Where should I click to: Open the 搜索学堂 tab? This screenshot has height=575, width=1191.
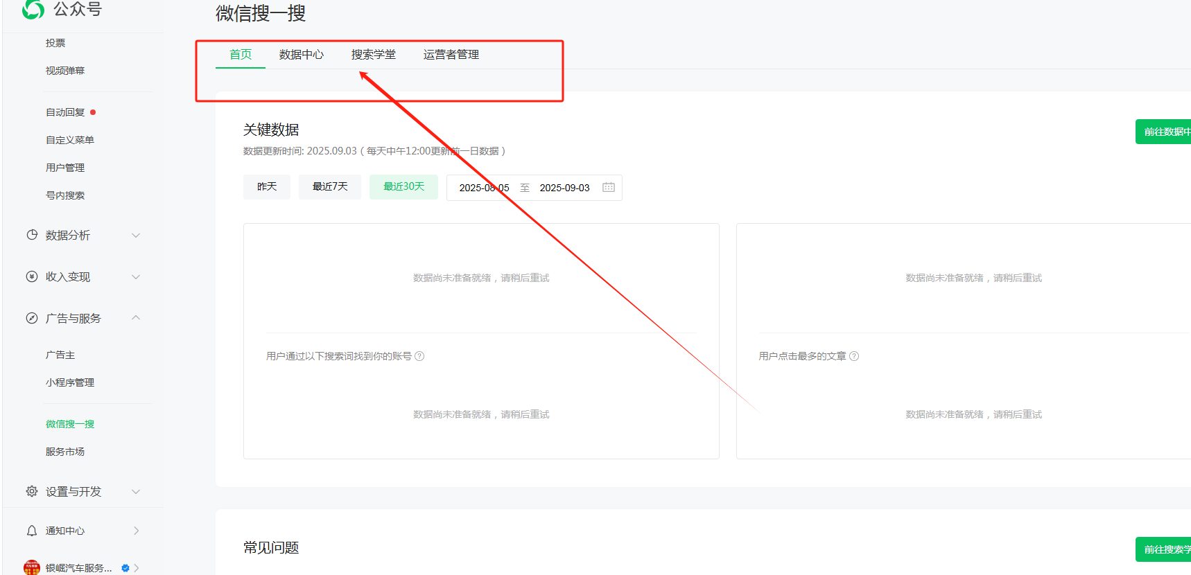coord(374,55)
